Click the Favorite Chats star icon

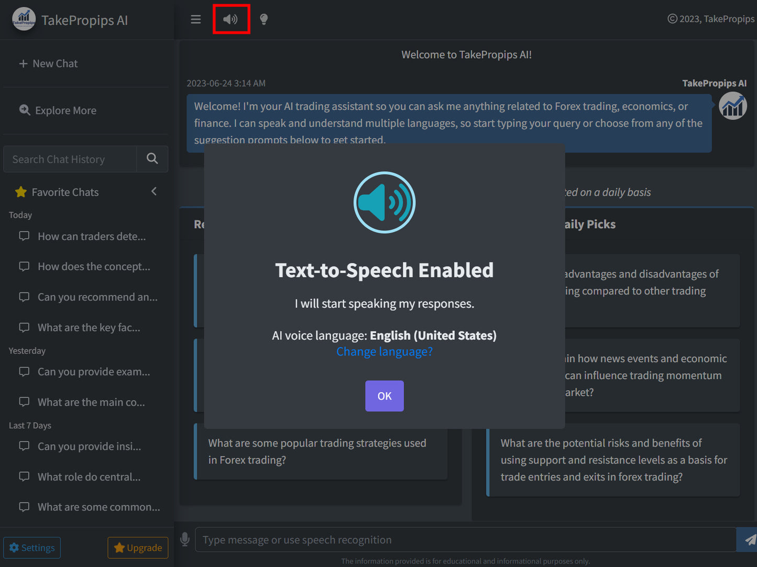tap(21, 192)
